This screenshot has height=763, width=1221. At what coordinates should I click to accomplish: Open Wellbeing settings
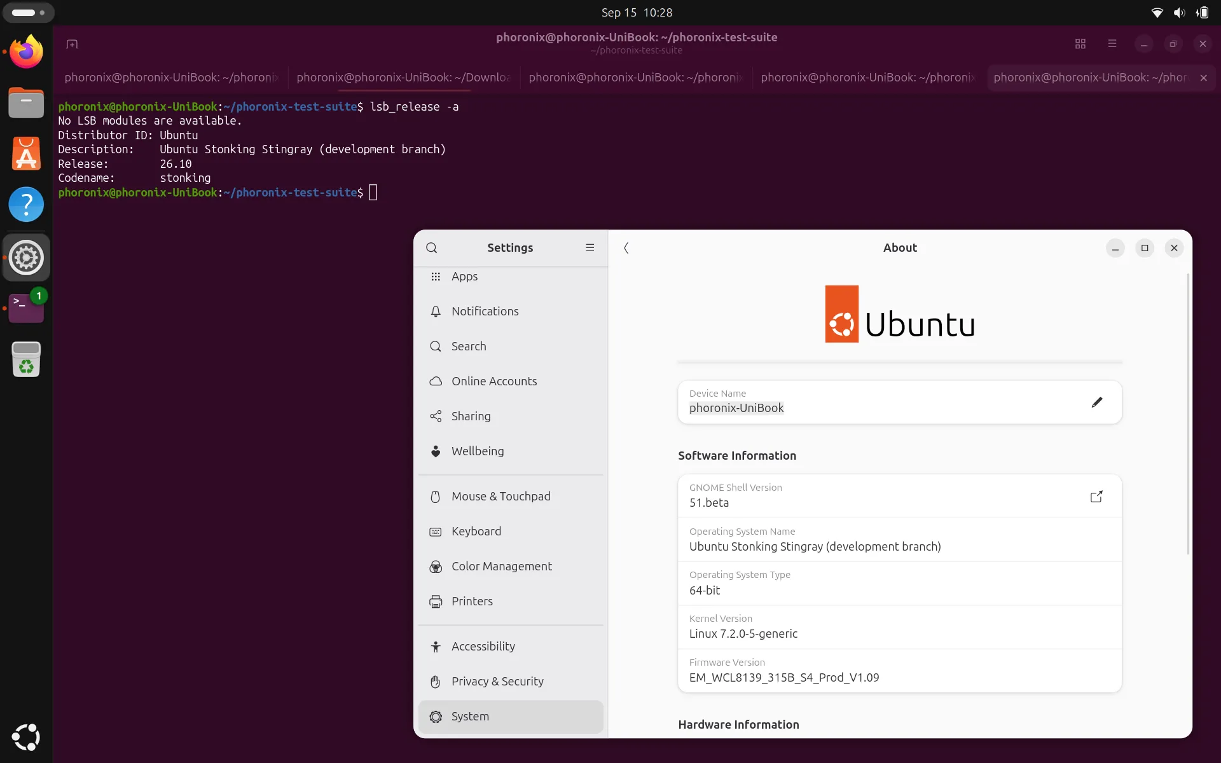tap(511, 451)
